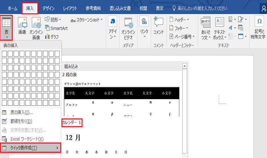Click the top-left cell of the table grid

tap(4, 54)
